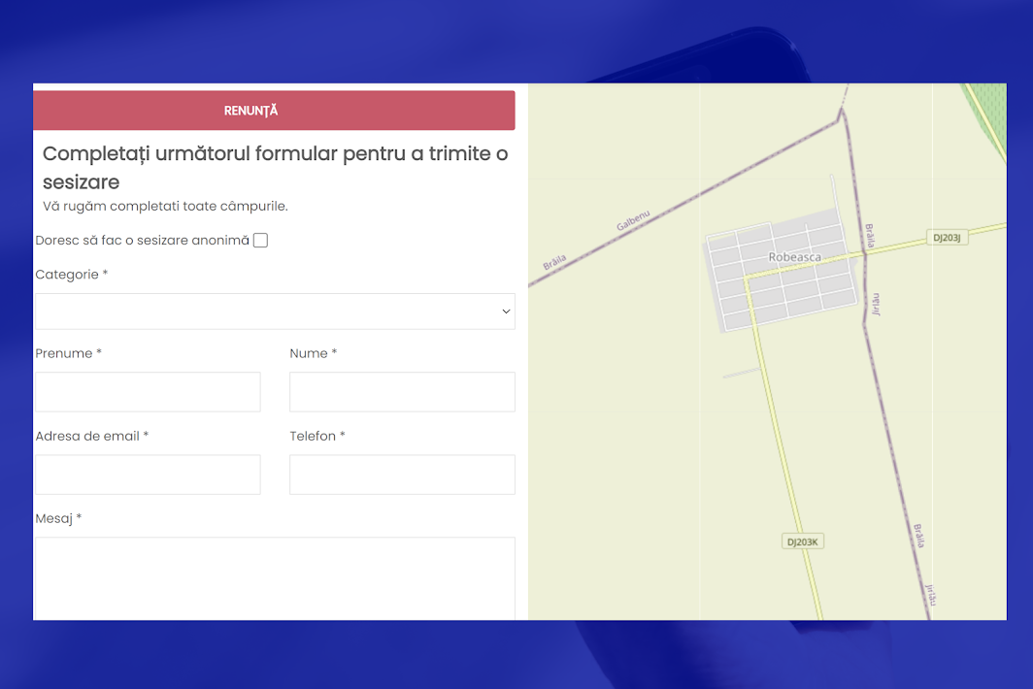Click the 'Prenume *' field label
Viewport: 1033px width, 689px height.
coord(68,353)
